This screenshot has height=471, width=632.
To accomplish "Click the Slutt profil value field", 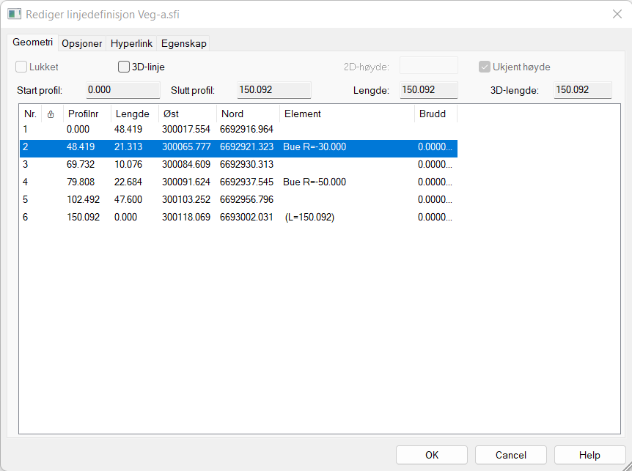I will [x=274, y=90].
